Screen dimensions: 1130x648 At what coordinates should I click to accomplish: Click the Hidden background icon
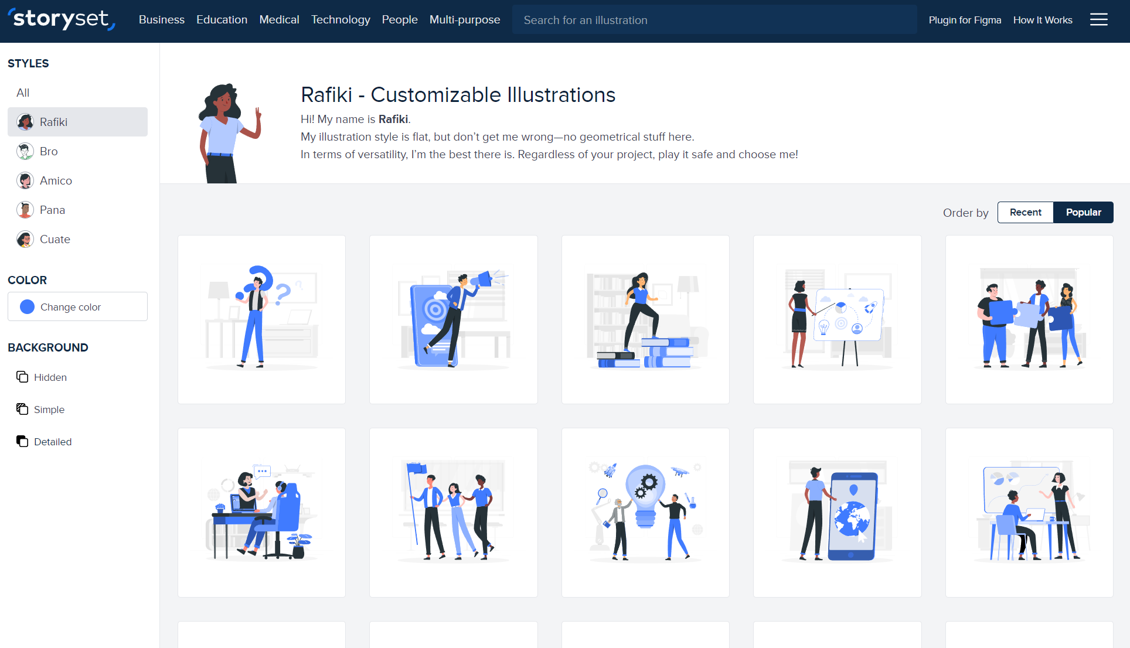22,377
